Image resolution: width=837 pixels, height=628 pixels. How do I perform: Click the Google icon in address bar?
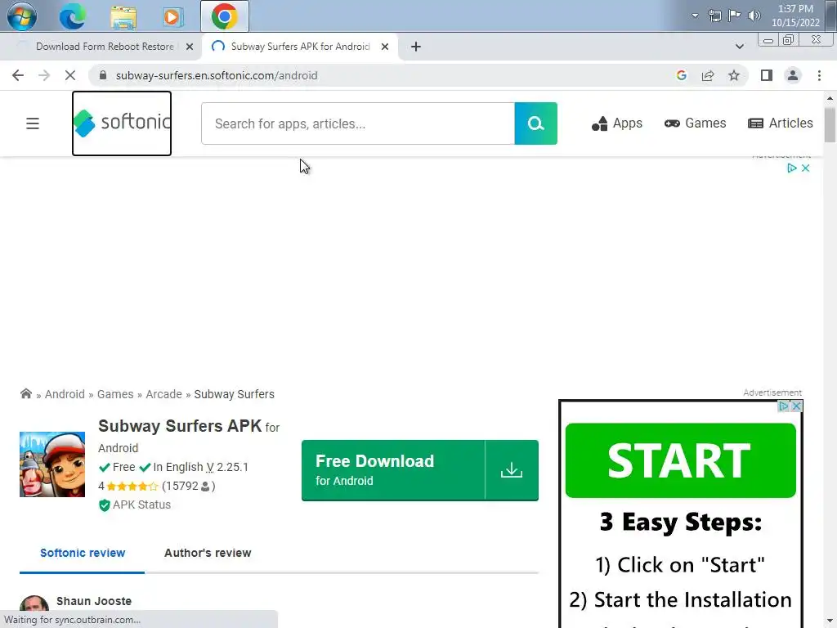click(x=681, y=75)
